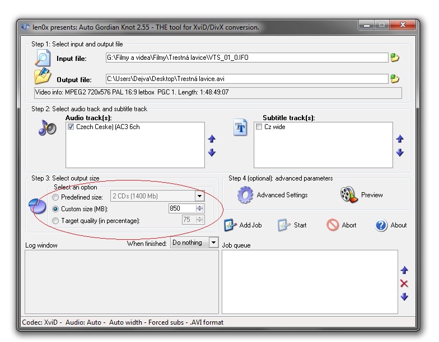439x342 pixels.
Task: Click Advanced Settings label
Action: pyautogui.click(x=282, y=195)
